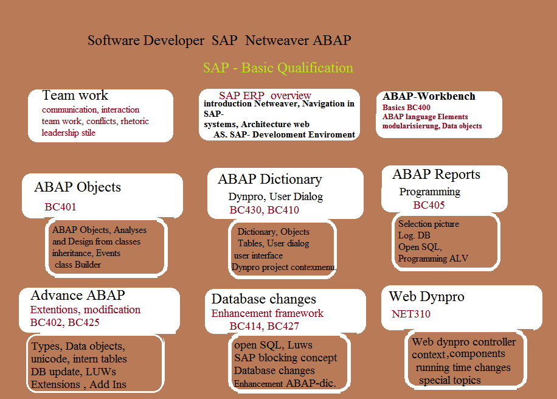Select the 'inheritance, Events' line
The height and width of the screenshot is (399, 557).
pyautogui.click(x=86, y=253)
